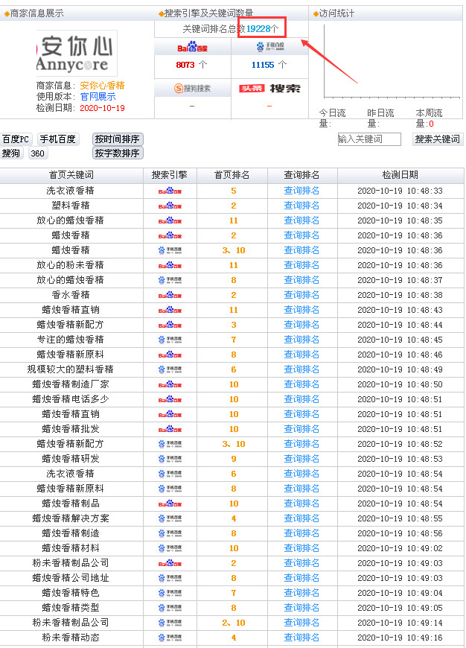
Task: Sort the list with 按字数排序
Action: 117,153
